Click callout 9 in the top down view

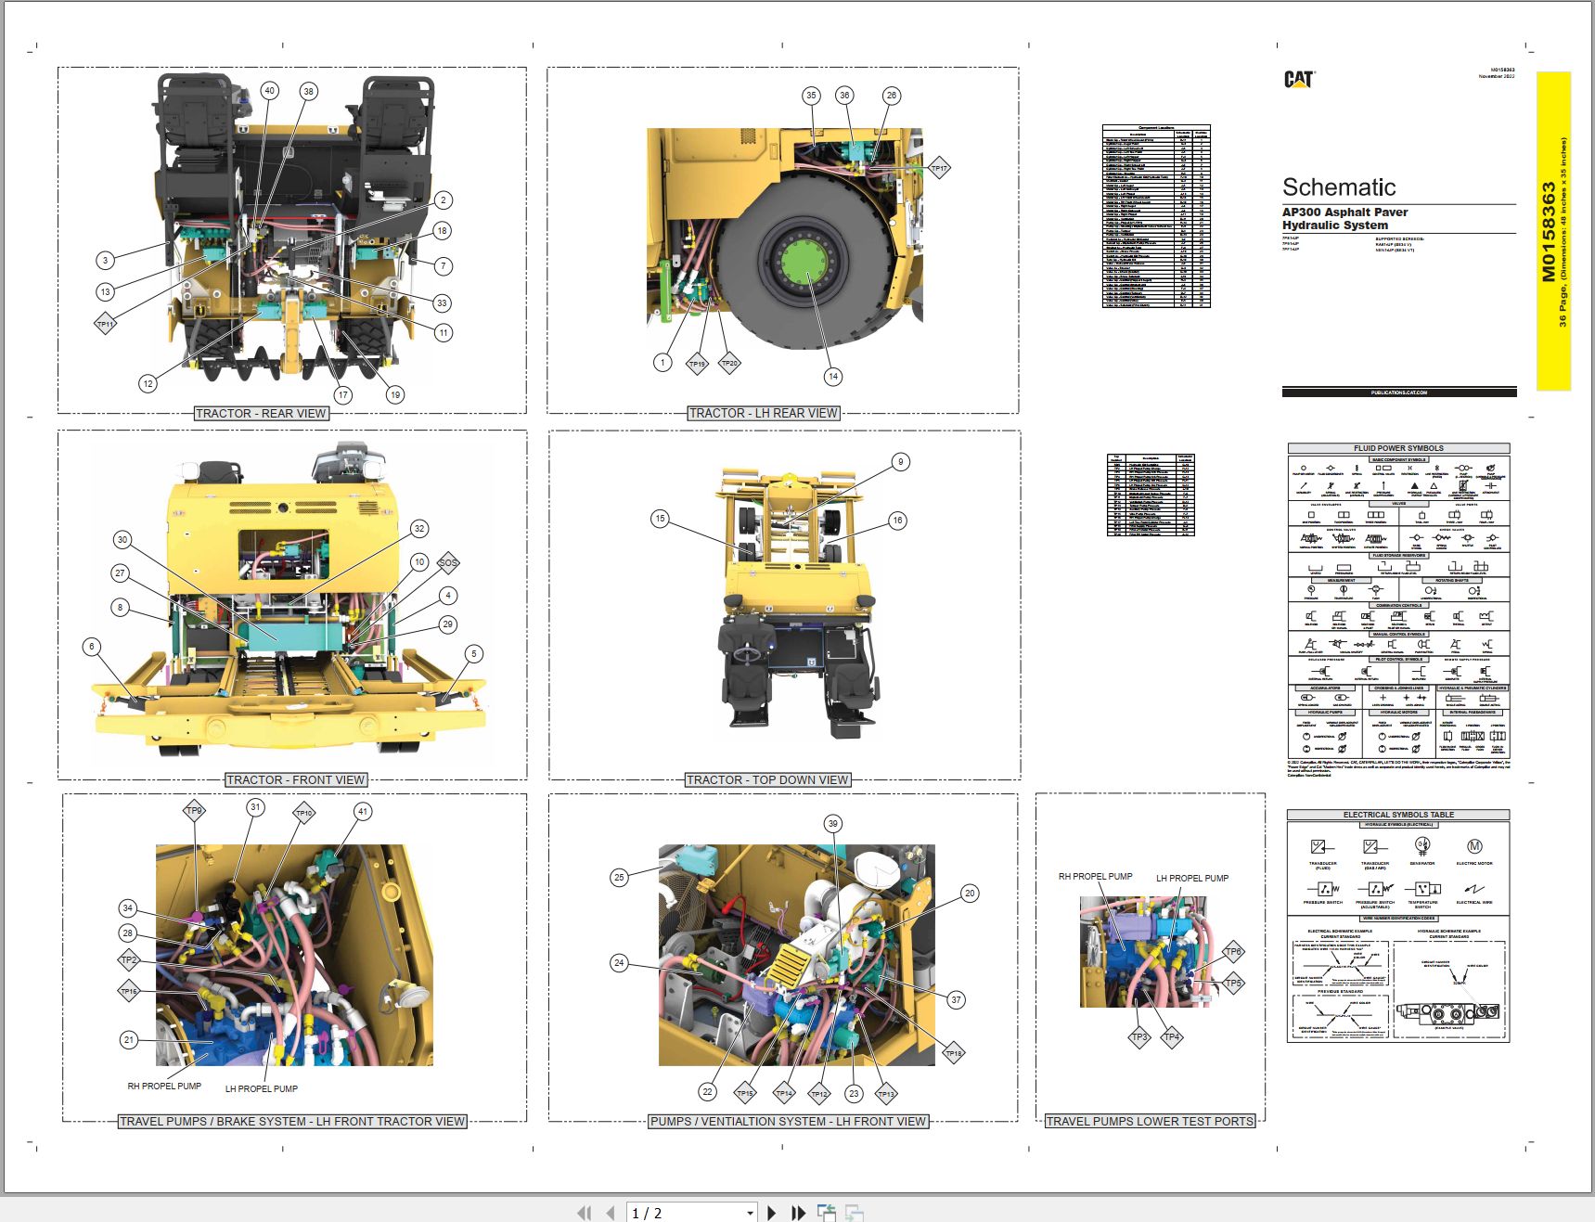899,461
